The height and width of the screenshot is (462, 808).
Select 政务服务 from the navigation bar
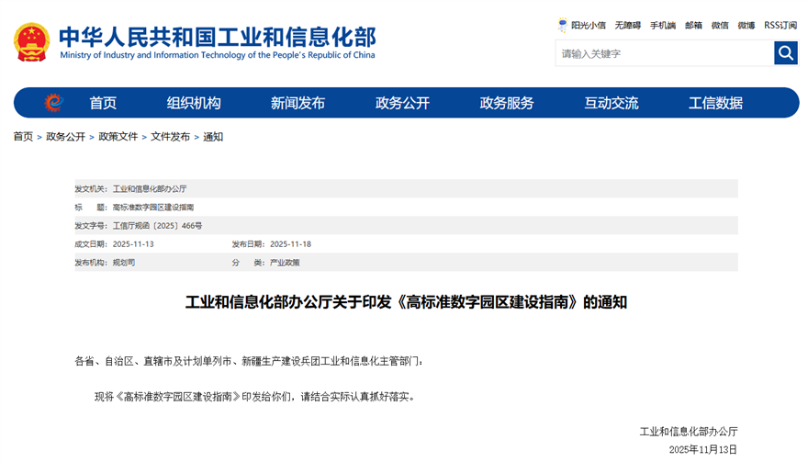click(507, 103)
